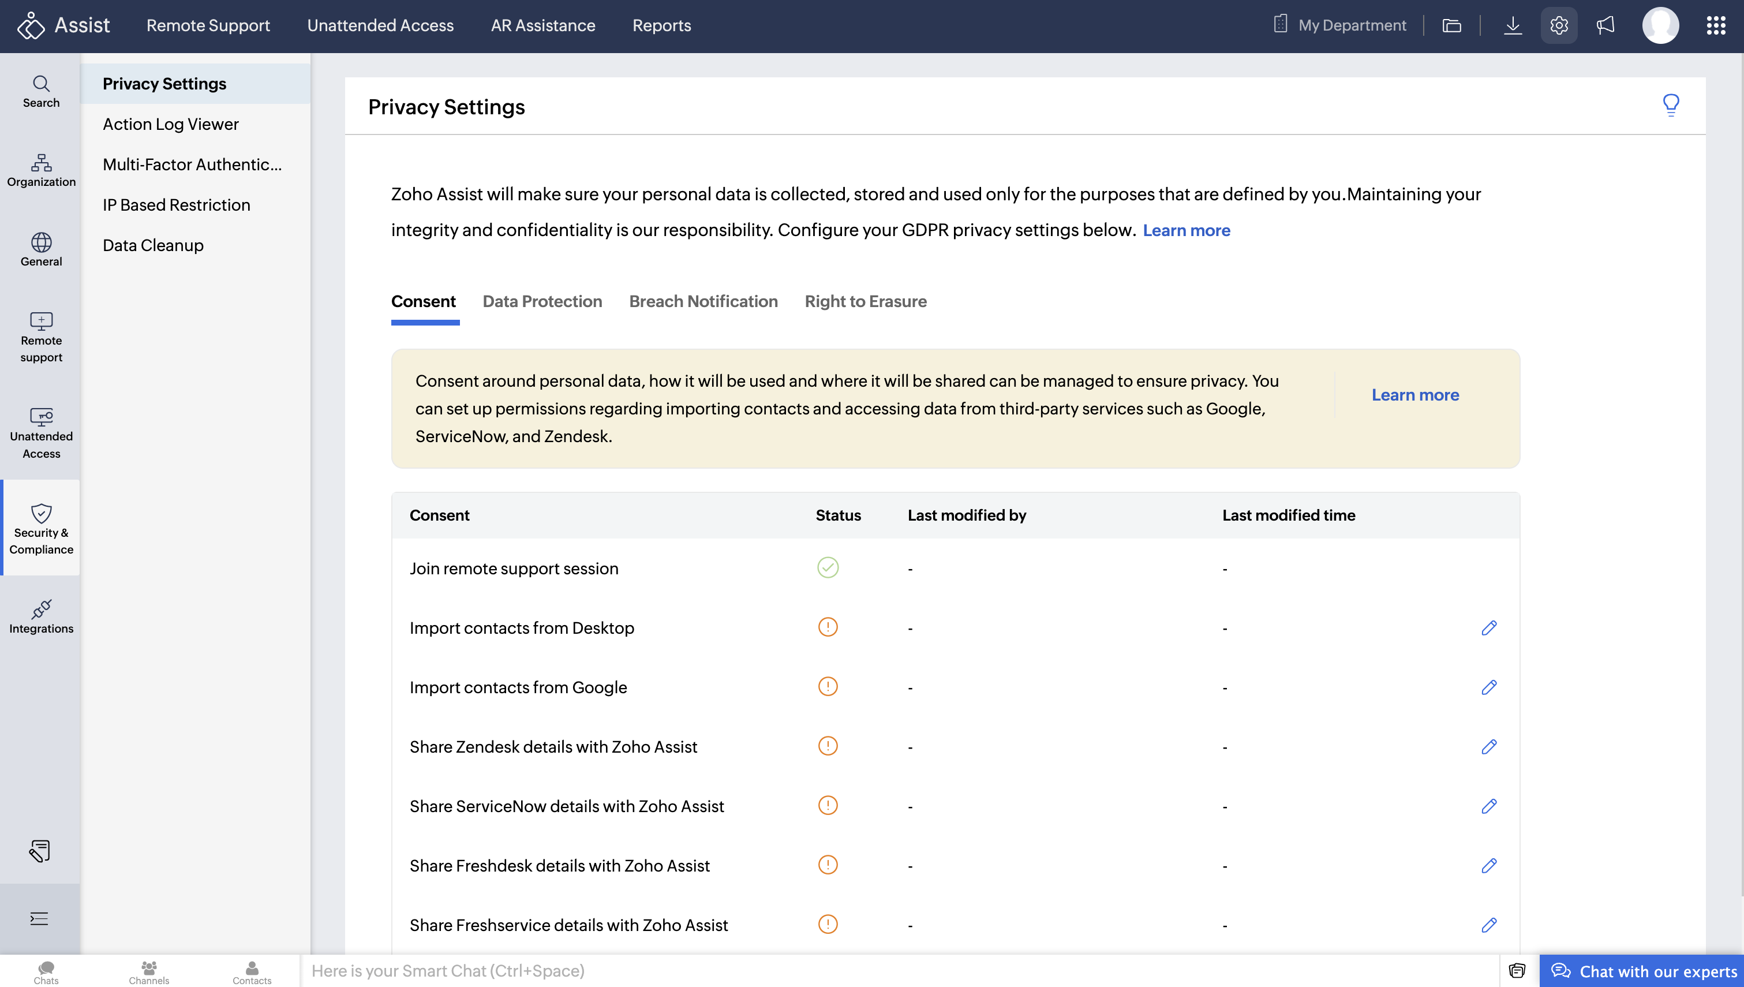Screen dimensions: 1744x987
Task: Open My Department selector
Action: (1339, 26)
